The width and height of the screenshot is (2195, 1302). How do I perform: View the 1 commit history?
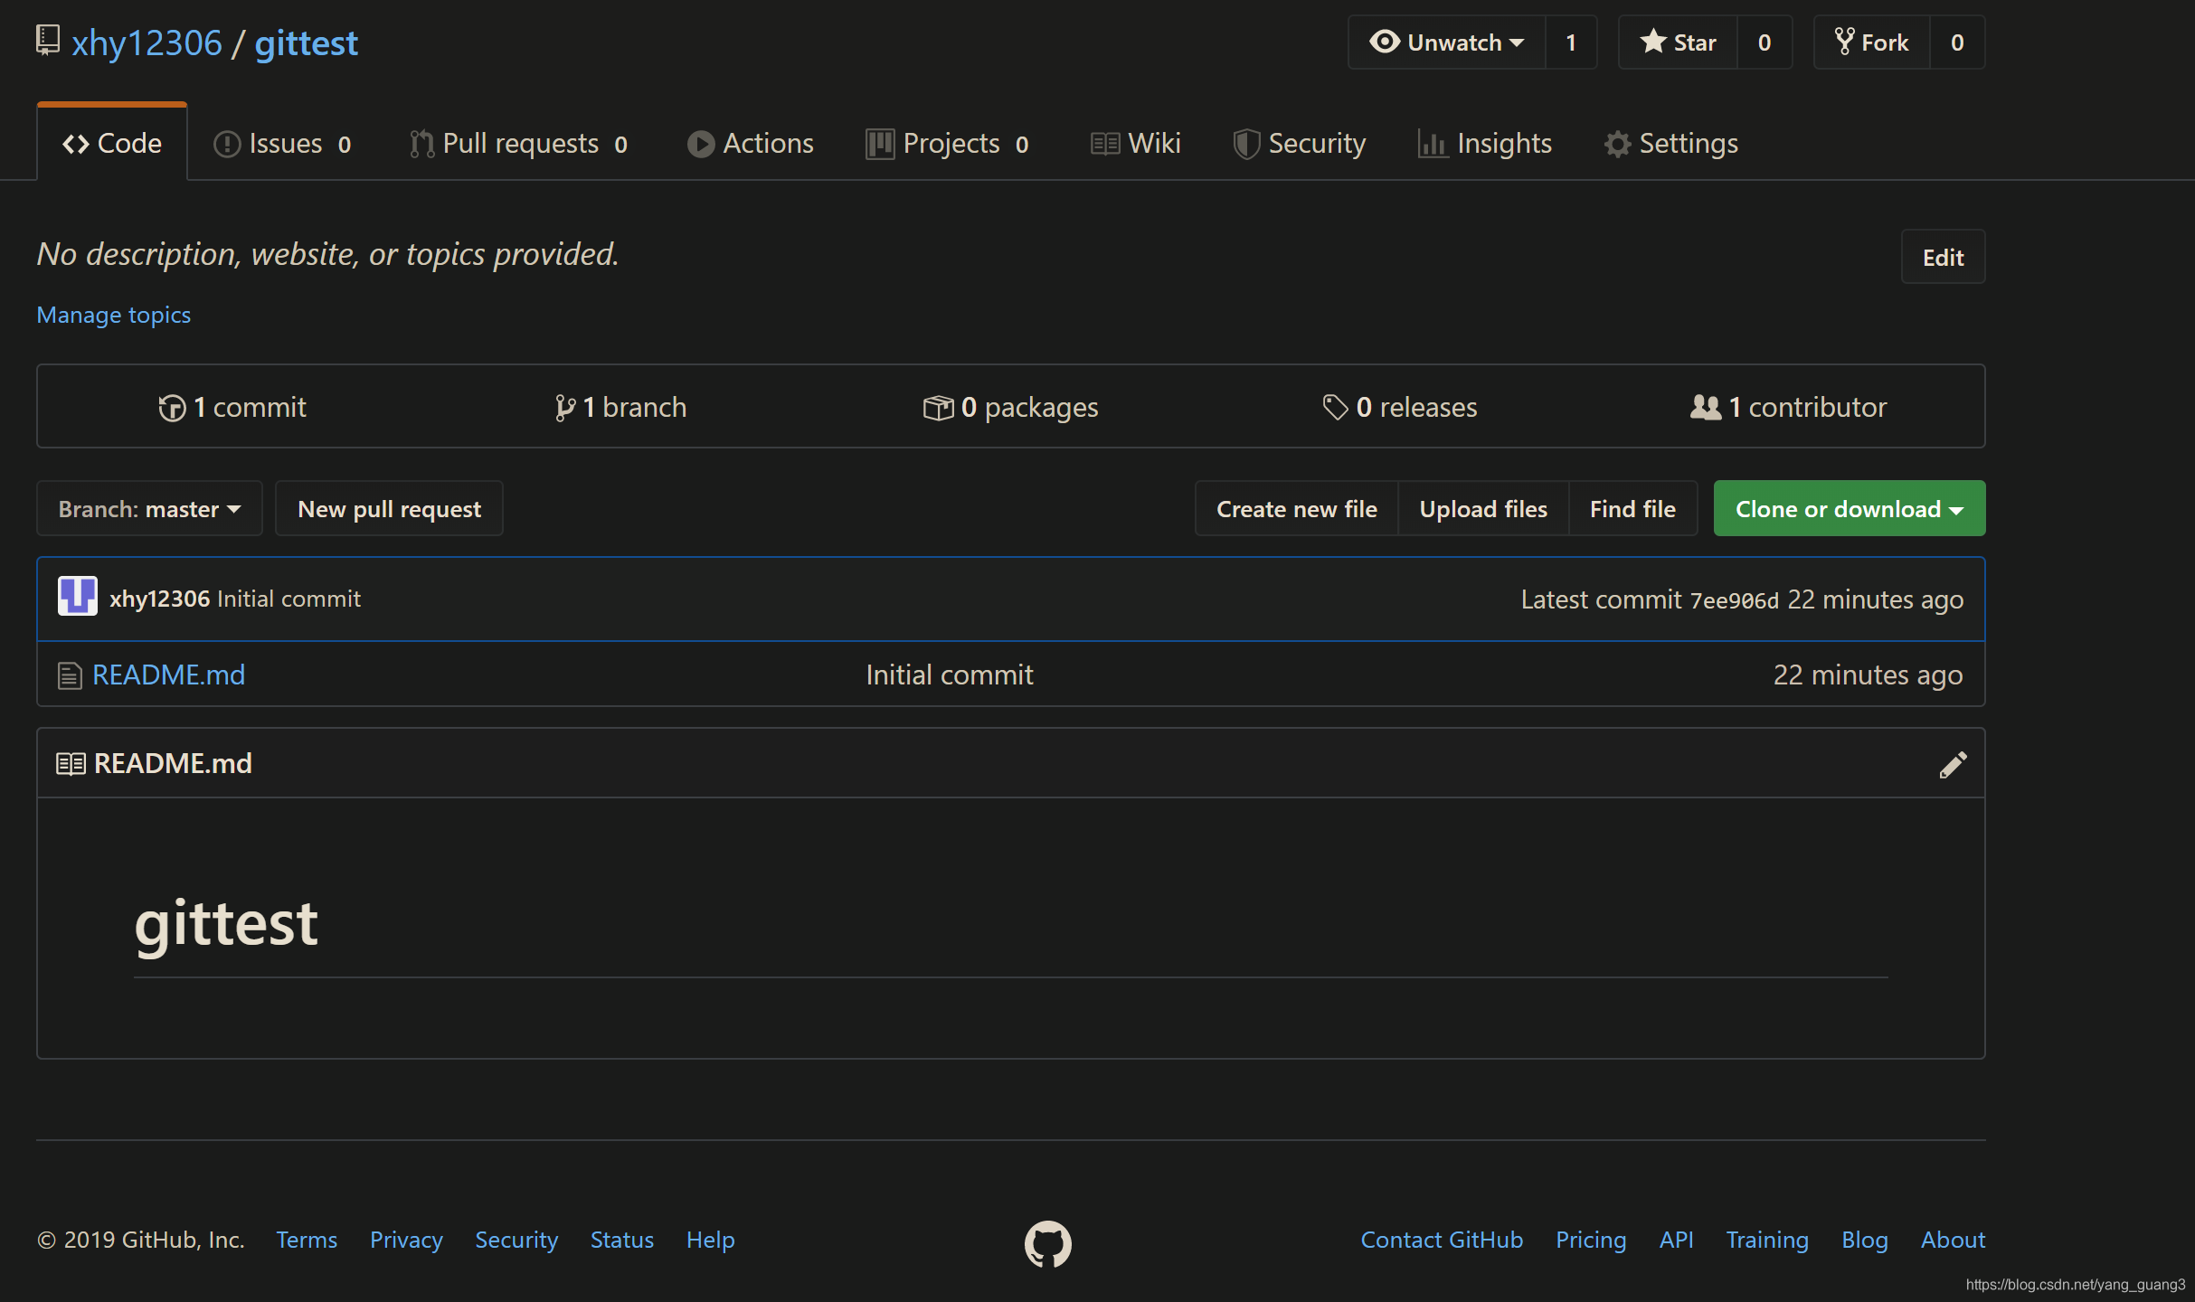coord(232,407)
